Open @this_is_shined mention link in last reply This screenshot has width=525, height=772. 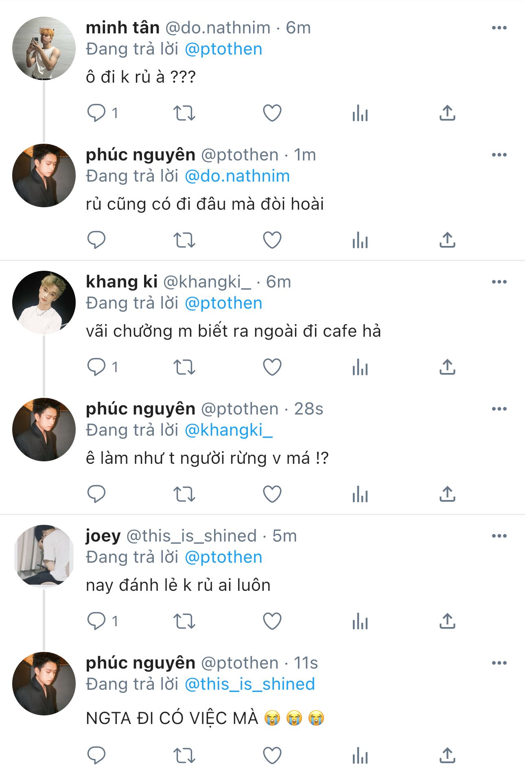pyautogui.click(x=250, y=684)
